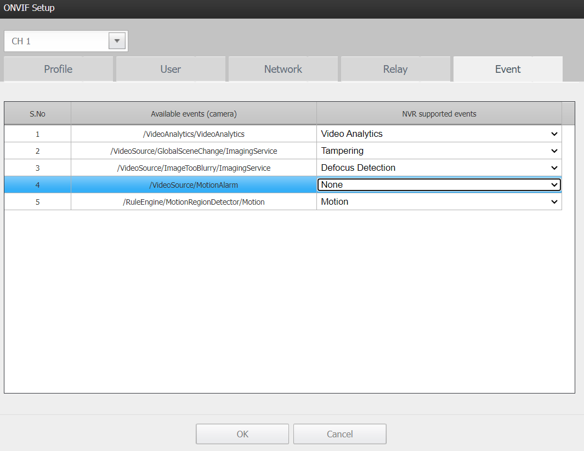
Task: Switch to the User tab
Action: tap(171, 69)
